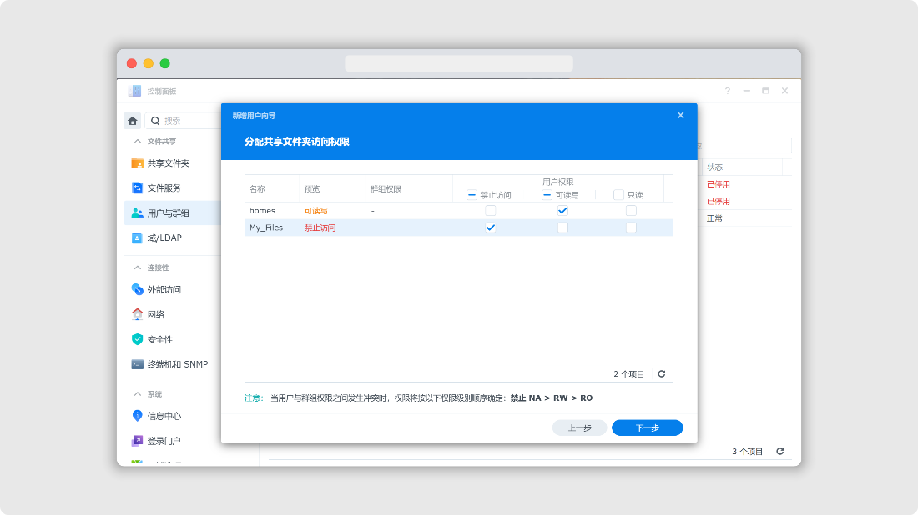918x515 pixels.
Task: Open the Network (网络) house icon
Action: coord(138,315)
